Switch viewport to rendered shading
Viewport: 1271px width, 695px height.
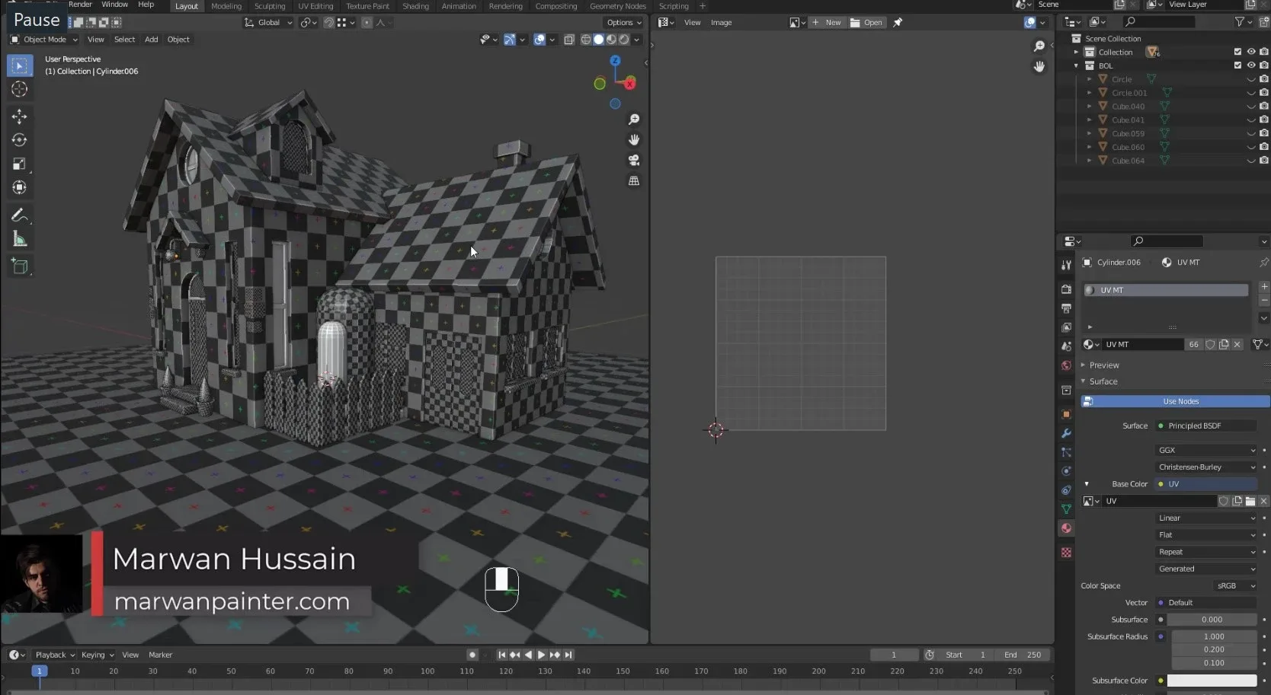(x=625, y=40)
